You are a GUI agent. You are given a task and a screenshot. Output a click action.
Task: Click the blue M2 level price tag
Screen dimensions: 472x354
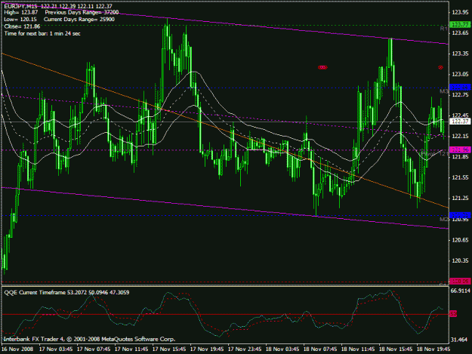(460, 215)
